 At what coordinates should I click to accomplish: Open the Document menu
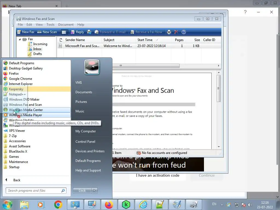pos(66,25)
